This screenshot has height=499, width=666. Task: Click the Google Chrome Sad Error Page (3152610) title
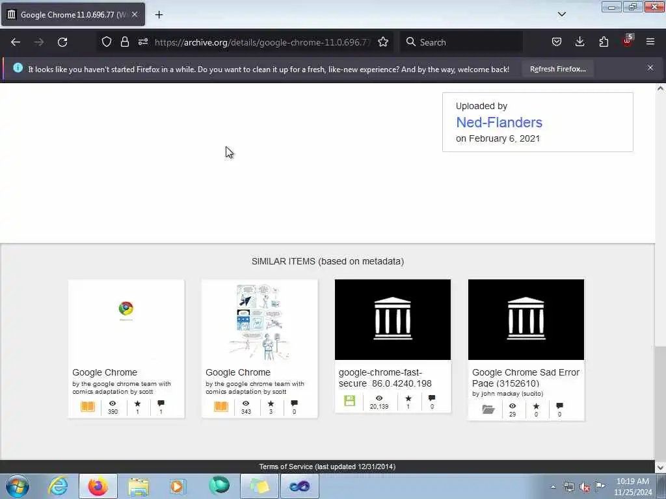526,377
